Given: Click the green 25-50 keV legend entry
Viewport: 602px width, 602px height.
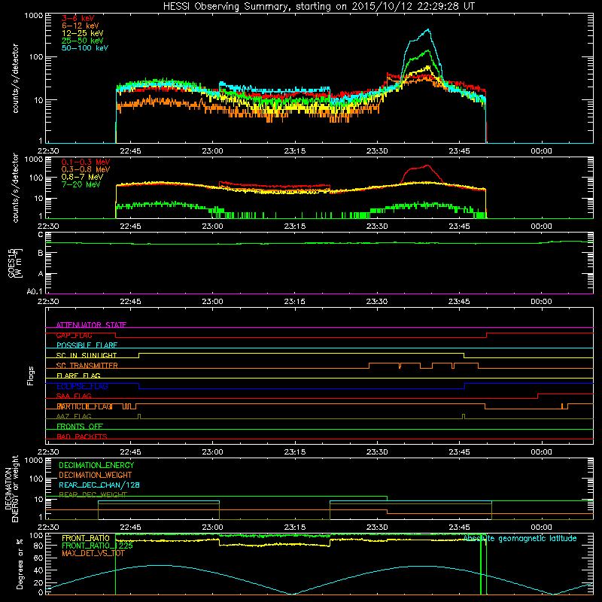Looking at the screenshot, I should [x=83, y=41].
